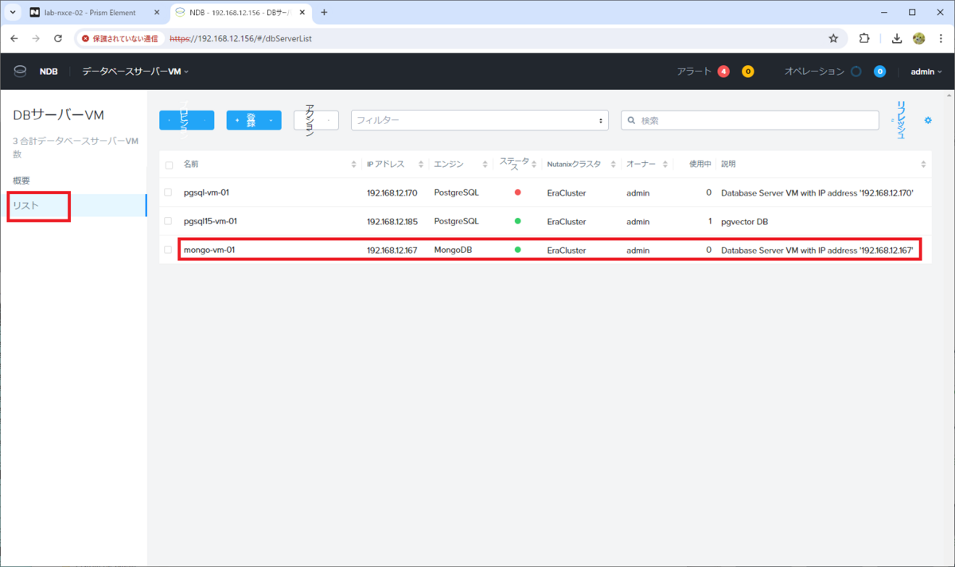
Task: Open the table settings gear icon
Action: tap(927, 120)
